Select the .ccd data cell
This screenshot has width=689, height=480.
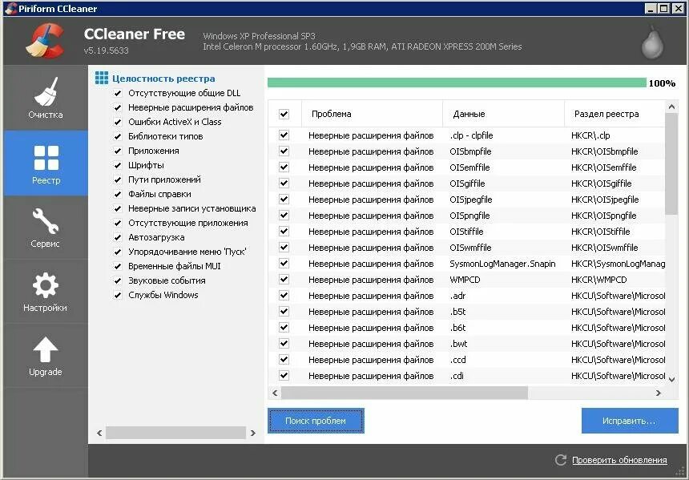click(x=457, y=360)
